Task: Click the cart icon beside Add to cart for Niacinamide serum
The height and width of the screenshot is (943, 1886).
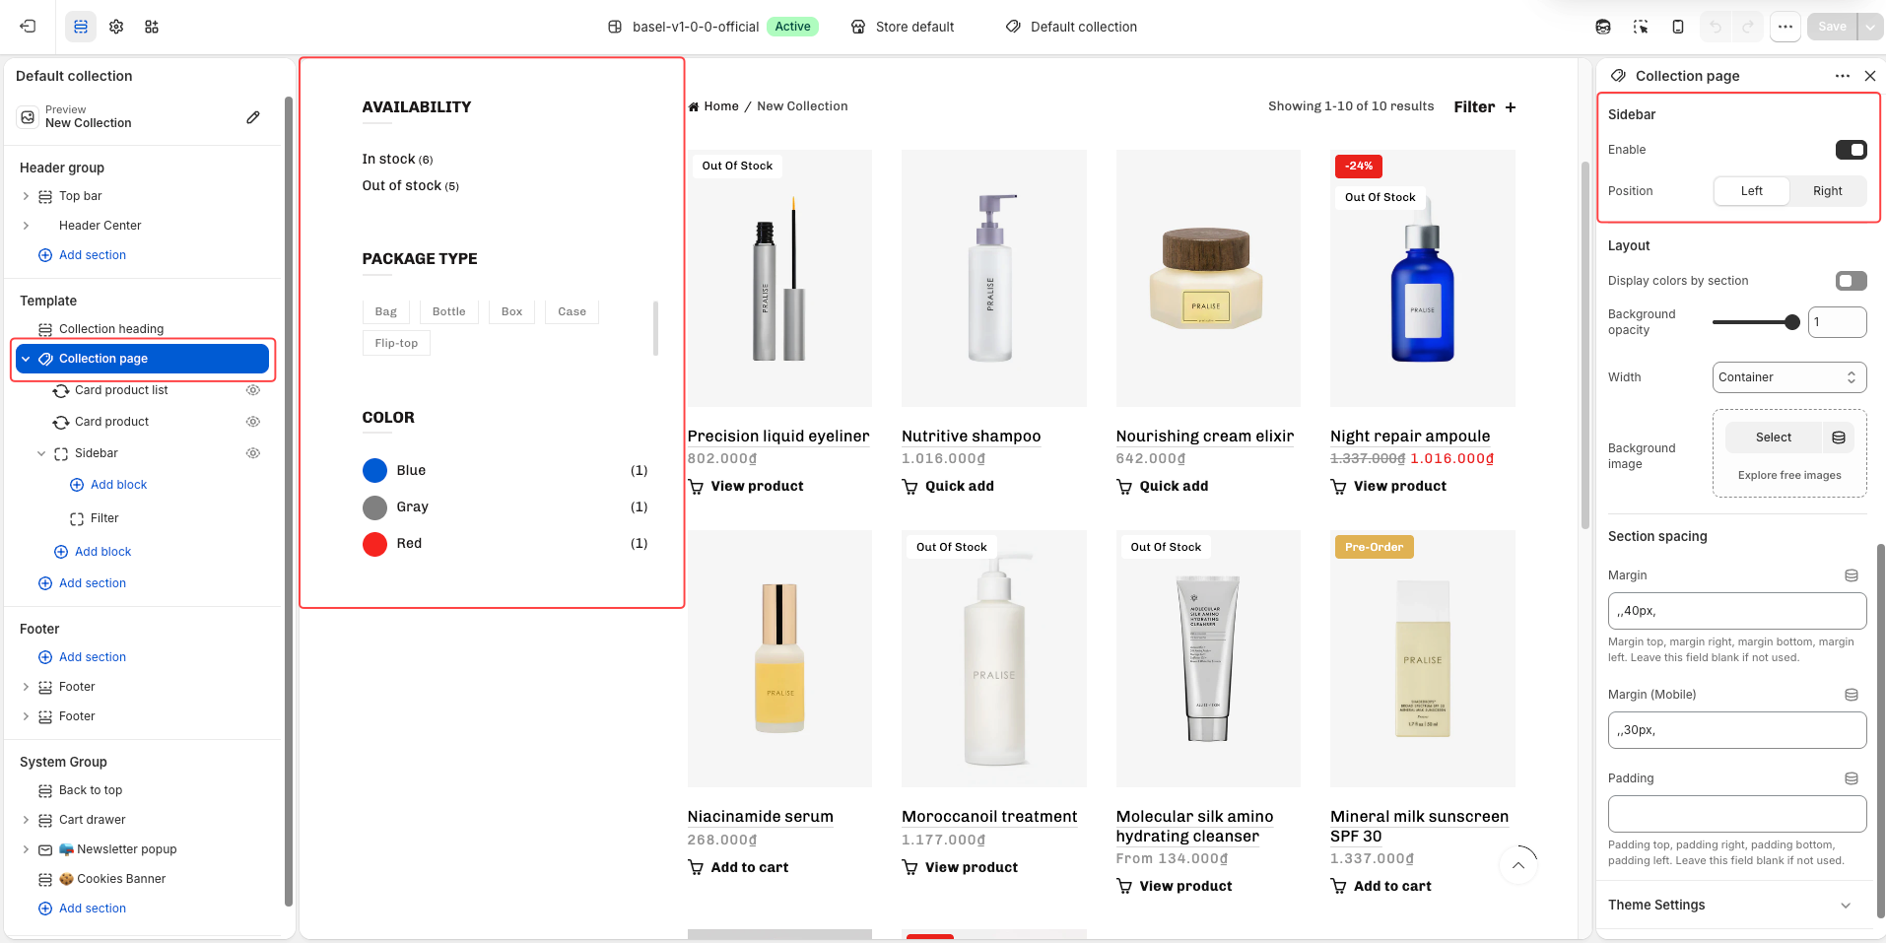Action: pyautogui.click(x=696, y=867)
